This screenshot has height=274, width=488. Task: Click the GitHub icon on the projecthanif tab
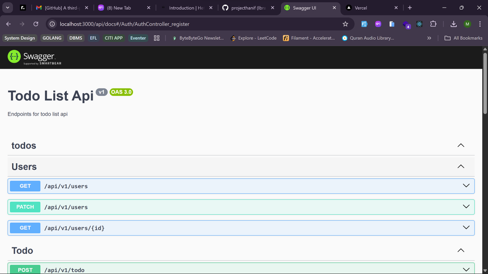pos(225,7)
